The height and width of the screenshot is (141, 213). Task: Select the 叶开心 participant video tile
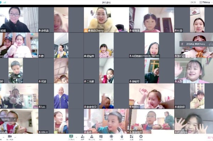point(152,96)
